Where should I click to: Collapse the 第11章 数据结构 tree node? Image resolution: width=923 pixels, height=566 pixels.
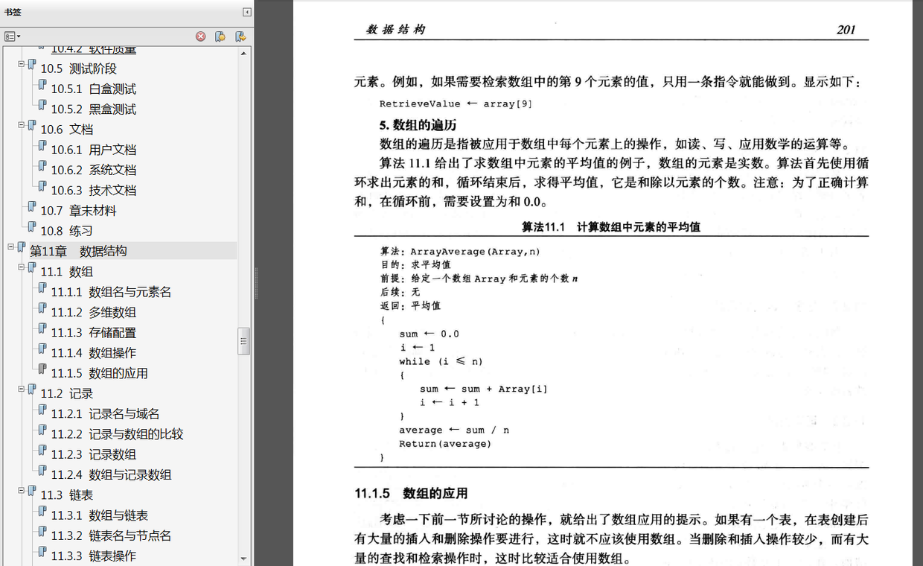pyautogui.click(x=11, y=247)
